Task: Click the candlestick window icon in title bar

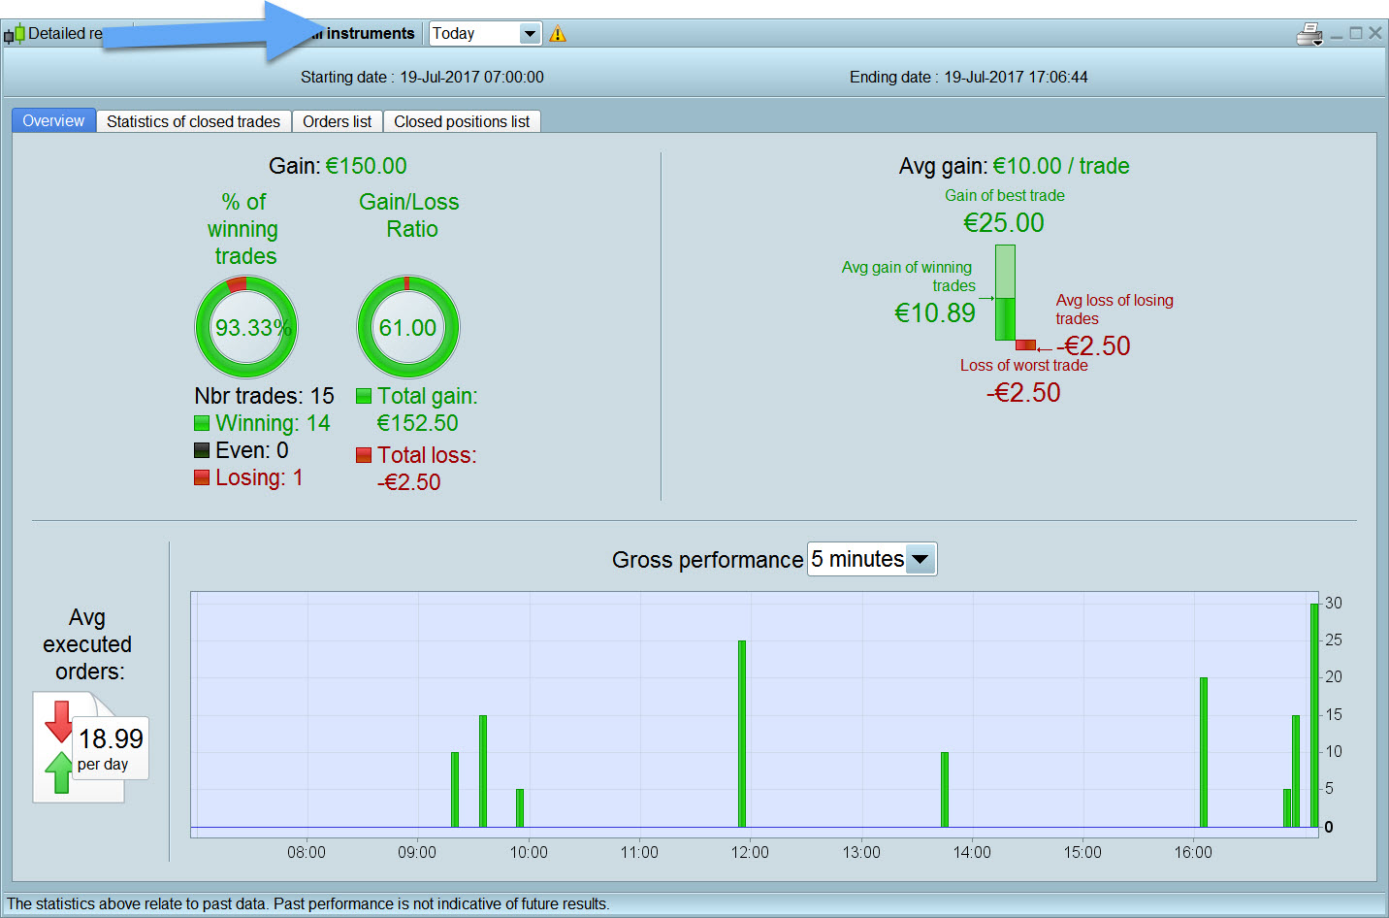Action: pos(15,34)
